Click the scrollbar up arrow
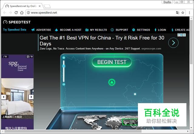This screenshot has width=194, height=134. coord(192,18)
